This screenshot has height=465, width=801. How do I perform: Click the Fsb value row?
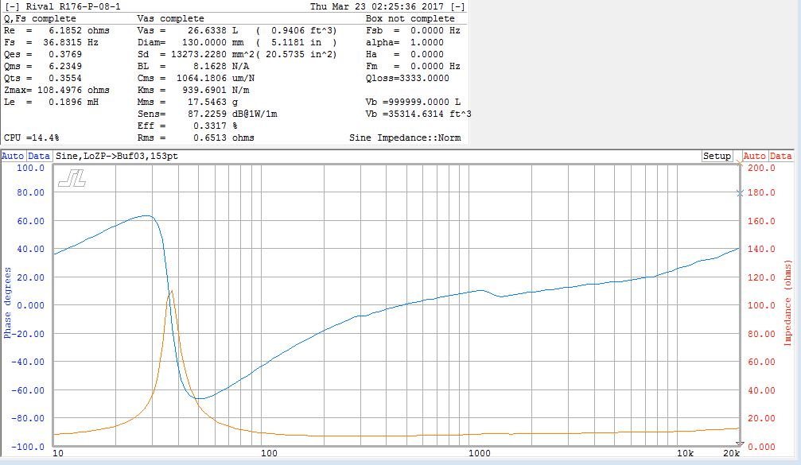coord(413,30)
